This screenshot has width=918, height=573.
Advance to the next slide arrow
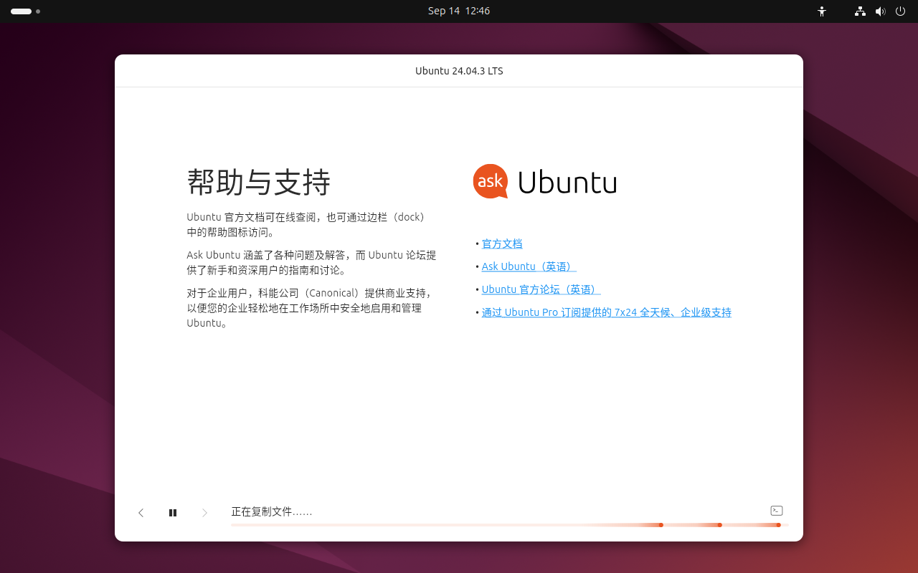point(204,513)
